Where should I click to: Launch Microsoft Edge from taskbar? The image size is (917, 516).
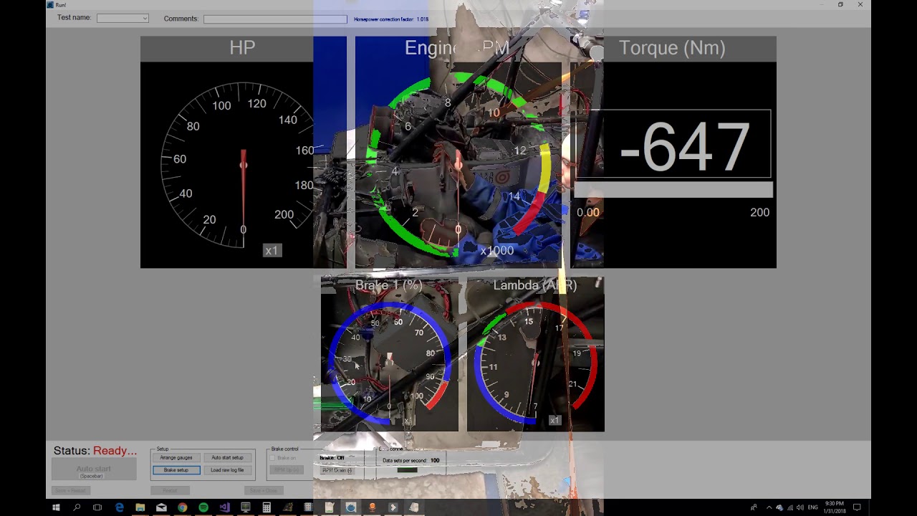pyautogui.click(x=119, y=507)
